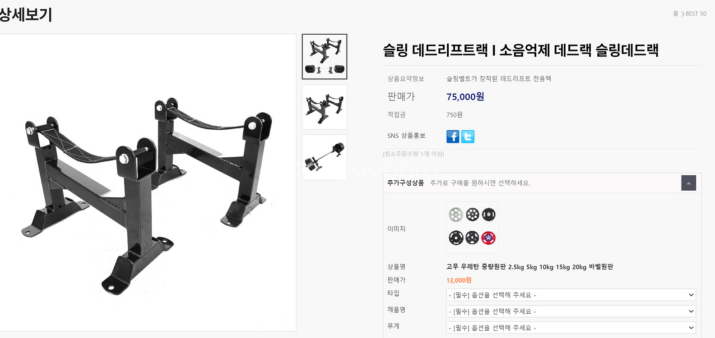Collapse the 추가구성상품 section arrow
The image size is (715, 338).
point(688,183)
